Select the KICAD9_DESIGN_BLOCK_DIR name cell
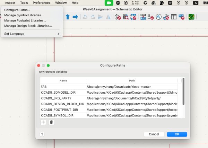Screen dimensions: 208x148 [x=63, y=104]
